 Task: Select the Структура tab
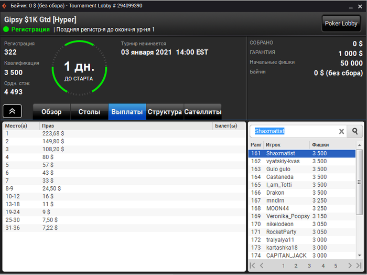[165, 112]
